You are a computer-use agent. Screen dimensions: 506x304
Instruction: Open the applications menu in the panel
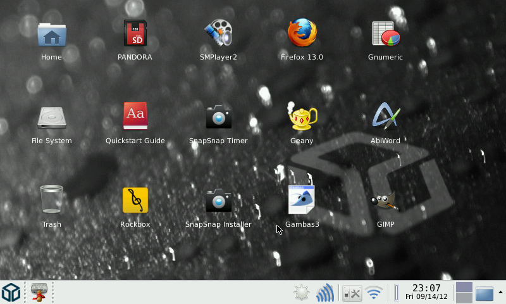(x=11, y=293)
